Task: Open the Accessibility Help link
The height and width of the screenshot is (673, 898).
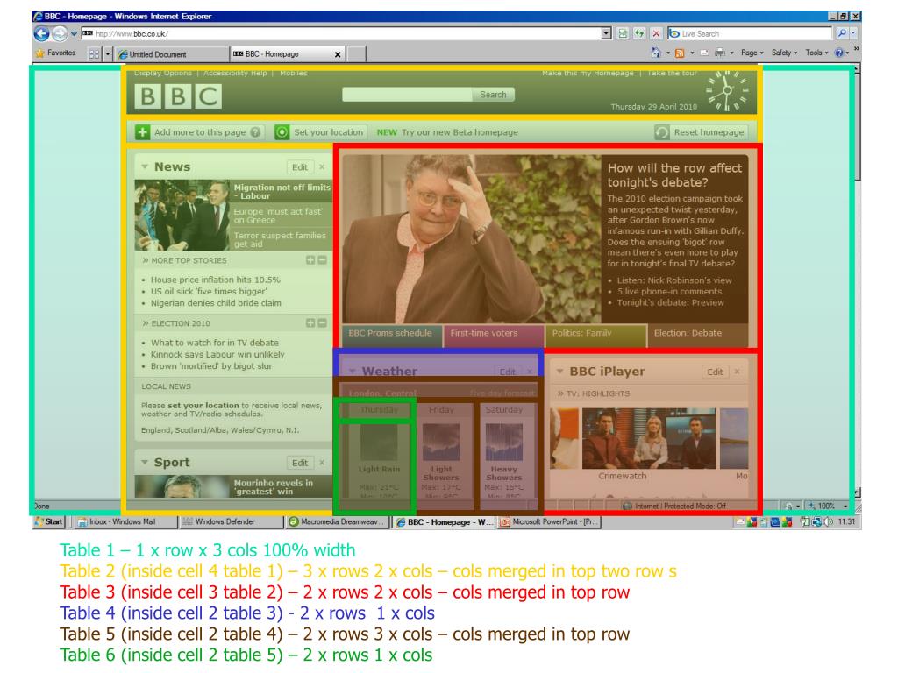Action: (x=235, y=74)
